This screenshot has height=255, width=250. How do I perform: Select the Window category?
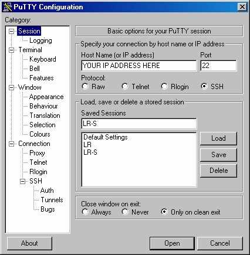click(30, 87)
